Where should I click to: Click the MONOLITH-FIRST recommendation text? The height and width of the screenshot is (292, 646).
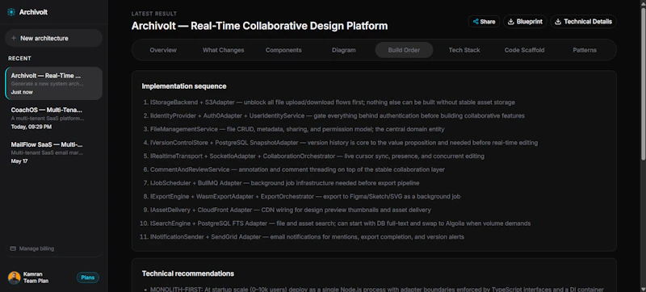[376, 290]
